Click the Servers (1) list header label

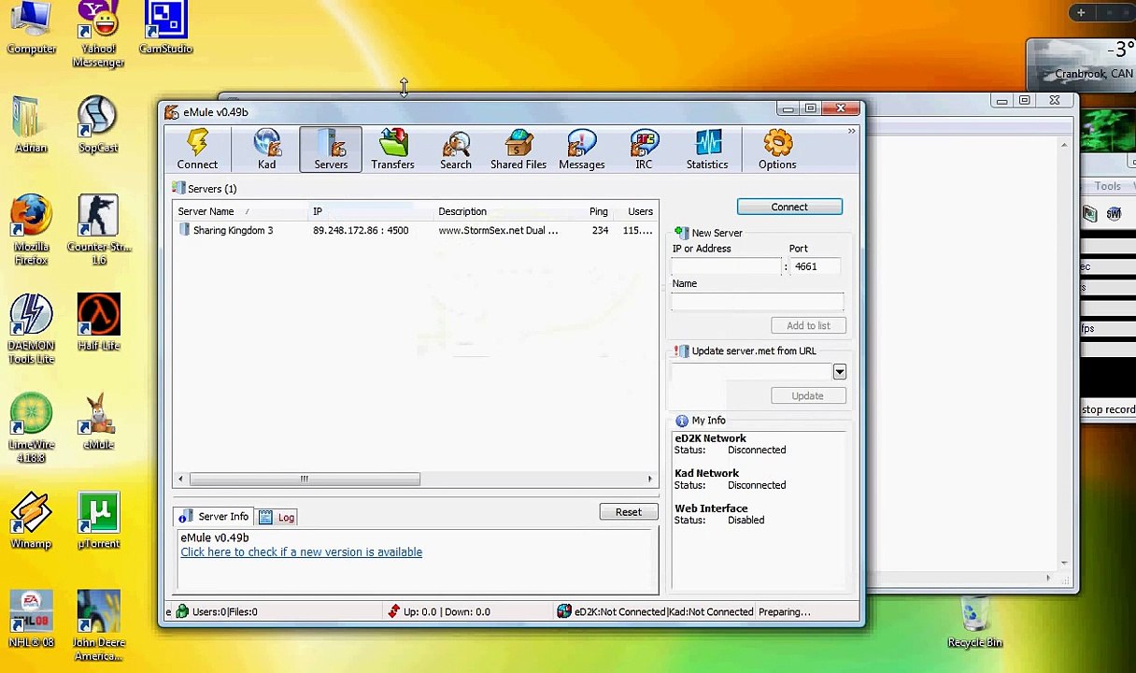point(212,189)
